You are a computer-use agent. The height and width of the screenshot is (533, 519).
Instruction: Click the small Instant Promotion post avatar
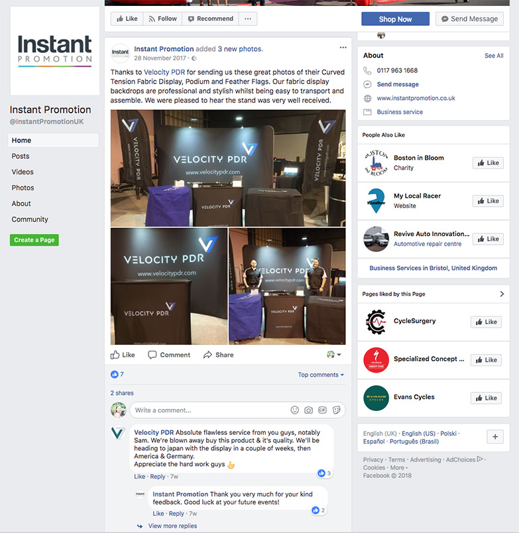click(121, 53)
